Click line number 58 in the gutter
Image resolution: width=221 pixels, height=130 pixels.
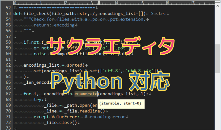point(8,42)
